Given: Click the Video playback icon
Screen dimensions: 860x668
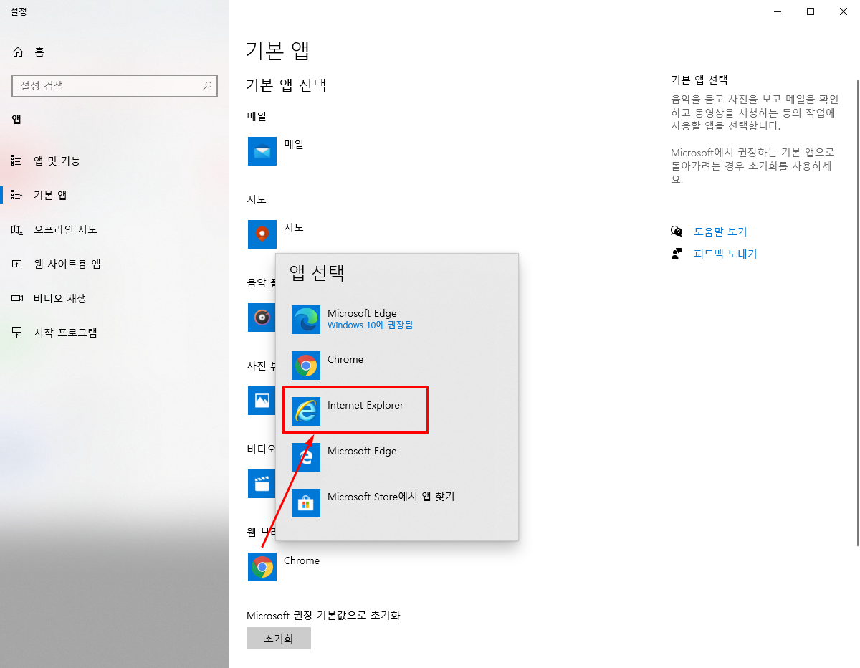Looking at the screenshot, I should point(18,298).
